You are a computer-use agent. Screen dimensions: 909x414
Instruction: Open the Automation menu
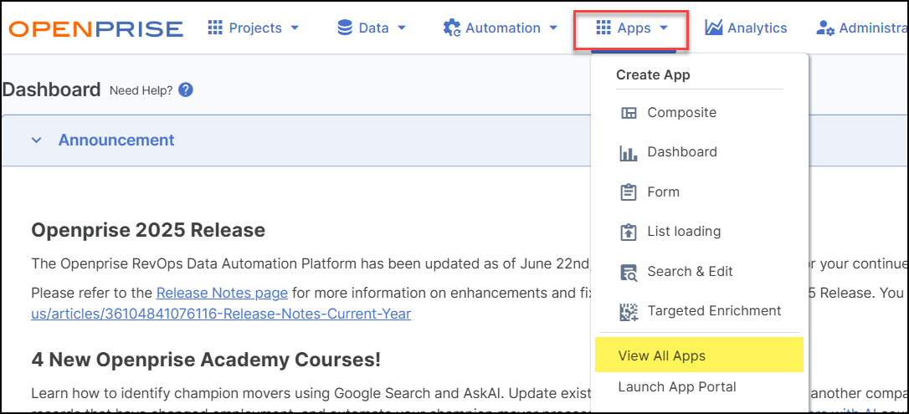501,28
